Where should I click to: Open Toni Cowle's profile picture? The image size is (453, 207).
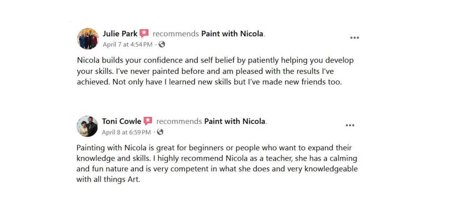click(x=87, y=126)
